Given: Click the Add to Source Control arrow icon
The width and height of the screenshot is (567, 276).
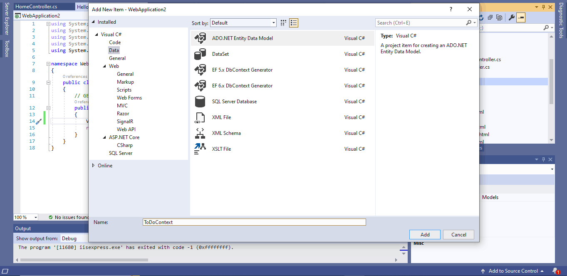Looking at the screenshot, I should coord(483,271).
